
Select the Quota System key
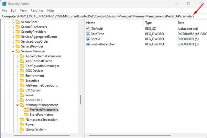(36, 129)
